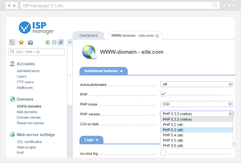Collapse the Additional features section
The height and width of the screenshot is (163, 241).
coord(103,71)
